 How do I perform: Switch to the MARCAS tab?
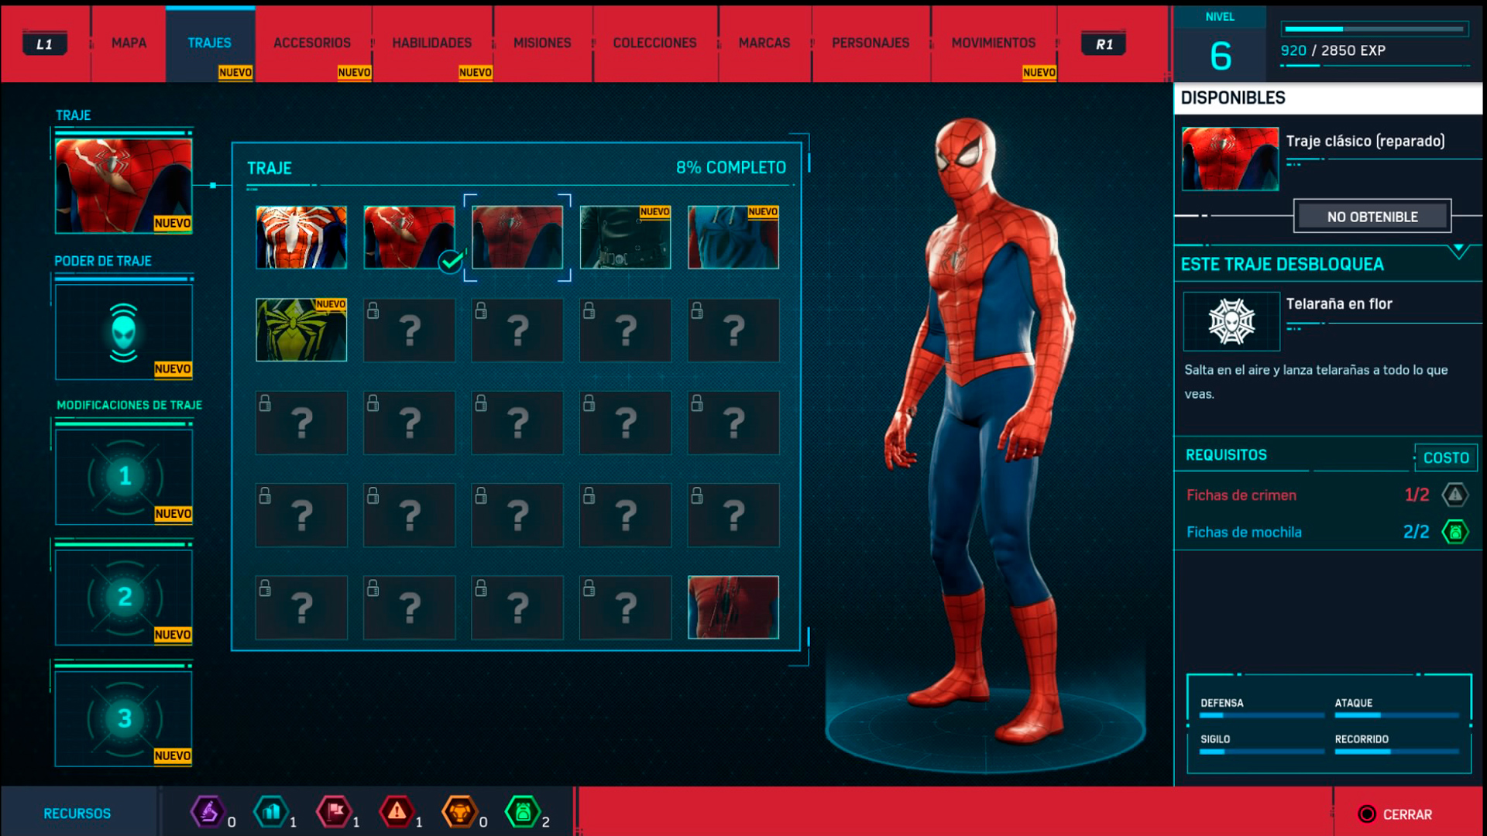click(764, 43)
